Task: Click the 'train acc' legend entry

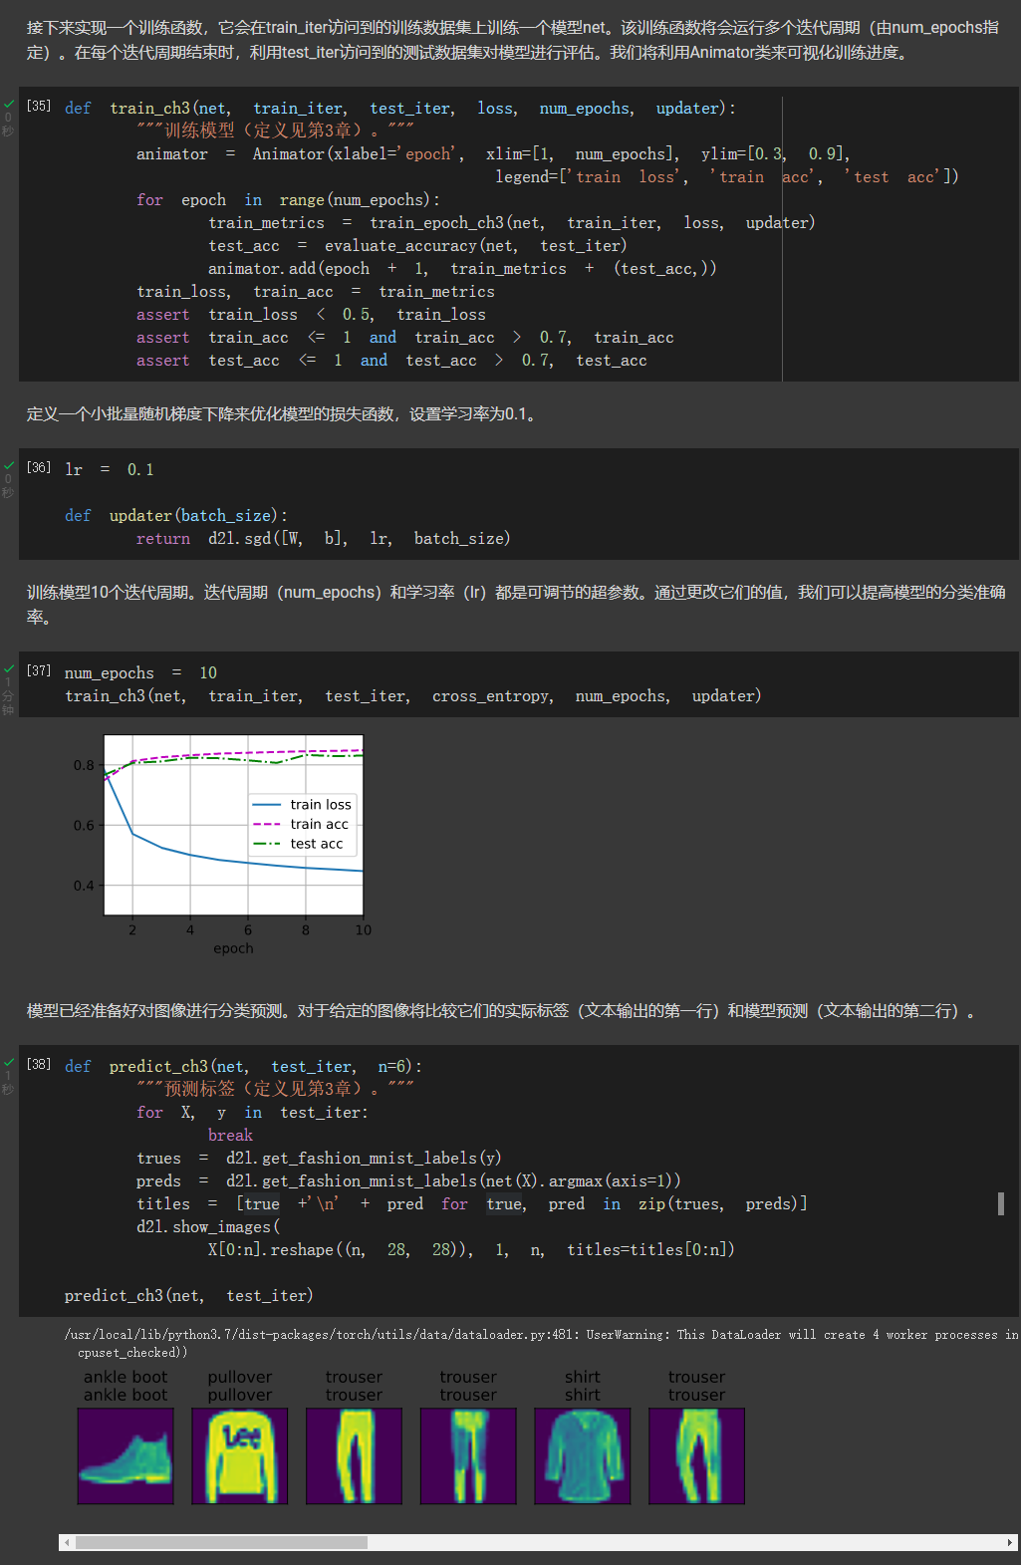Action: 301,824
